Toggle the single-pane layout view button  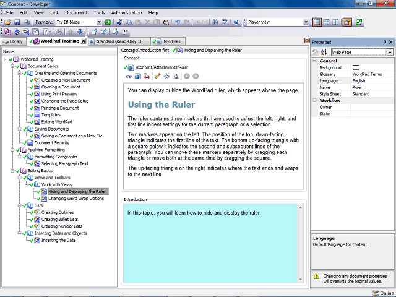[x=317, y=22]
